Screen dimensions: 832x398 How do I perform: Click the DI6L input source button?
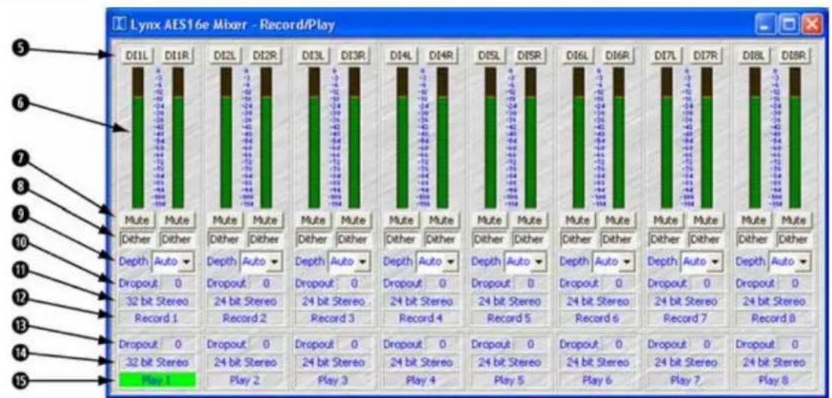coord(578,55)
